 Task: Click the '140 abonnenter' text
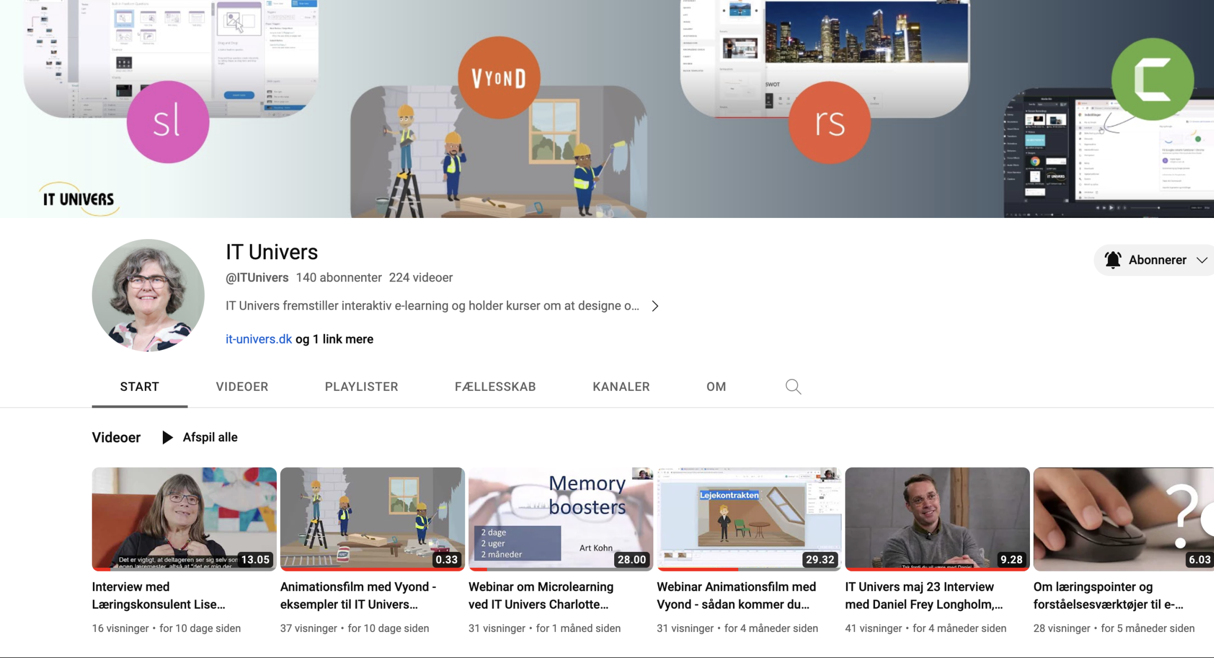[x=339, y=277]
